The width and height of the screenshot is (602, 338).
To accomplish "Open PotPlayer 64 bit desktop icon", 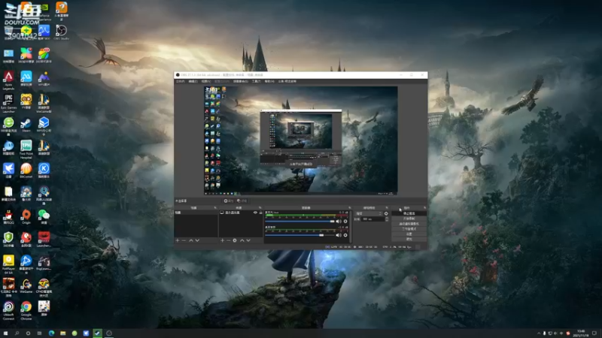I will click(8, 263).
